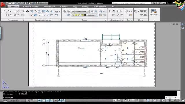Select the Hatch tool in drawing panel
Screen dimensions: 185x104
[x=22, y=15]
